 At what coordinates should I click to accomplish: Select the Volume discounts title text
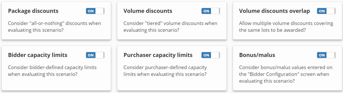148,11
